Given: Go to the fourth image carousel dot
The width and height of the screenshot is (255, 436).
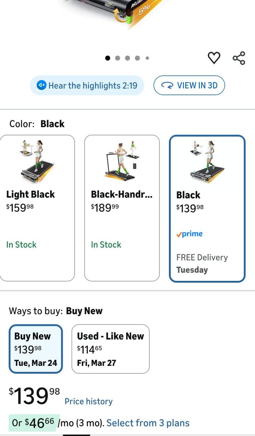Looking at the screenshot, I should pyautogui.click(x=137, y=58).
